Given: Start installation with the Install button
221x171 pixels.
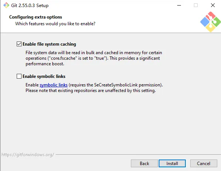Looking at the screenshot, I should (x=172, y=163).
